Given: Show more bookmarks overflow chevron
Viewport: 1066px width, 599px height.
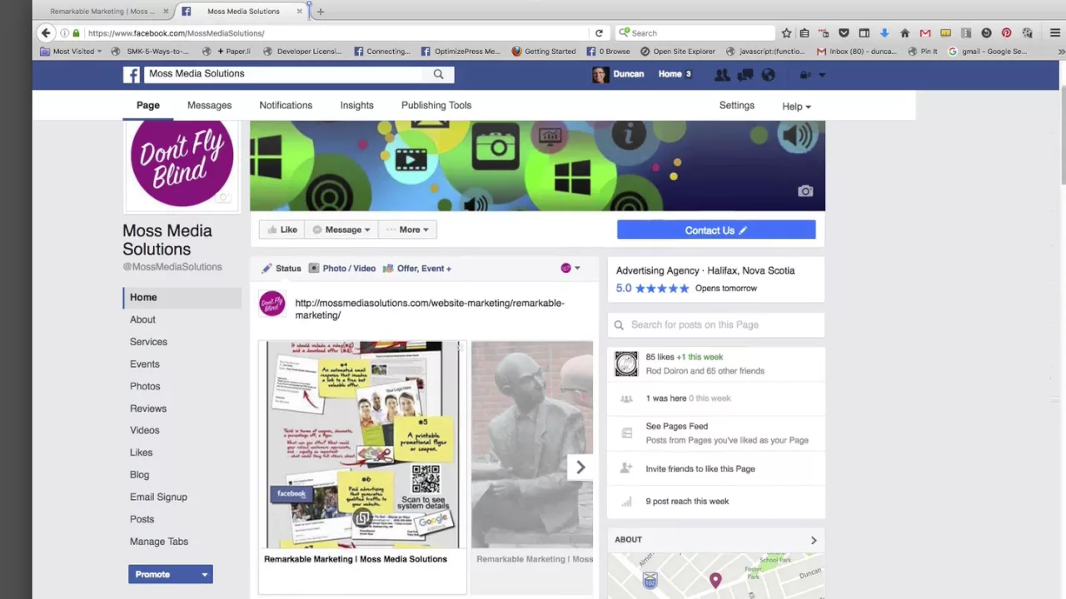Looking at the screenshot, I should pyautogui.click(x=1061, y=52).
